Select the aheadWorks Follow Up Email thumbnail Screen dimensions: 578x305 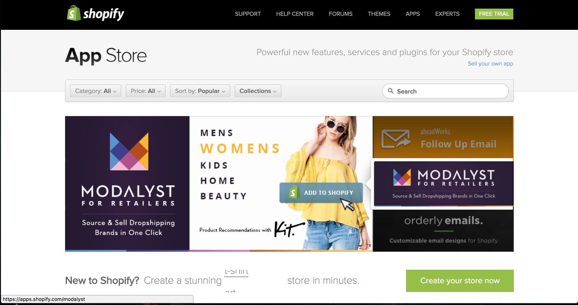point(443,138)
